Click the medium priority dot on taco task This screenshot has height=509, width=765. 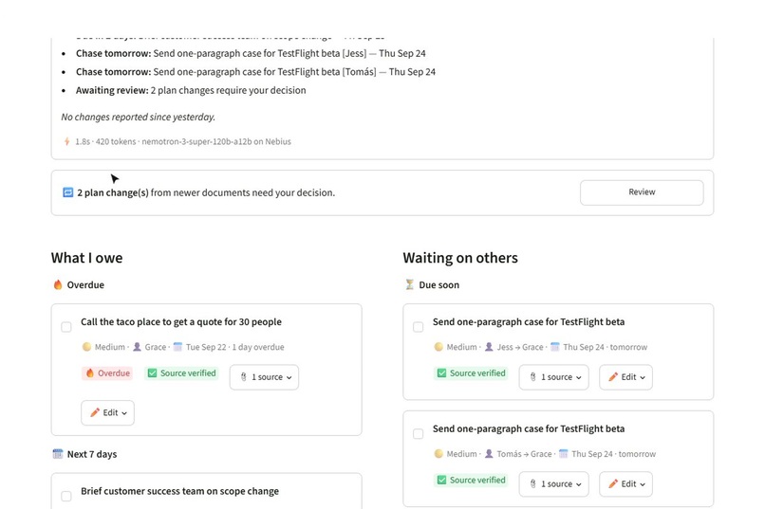(x=86, y=347)
